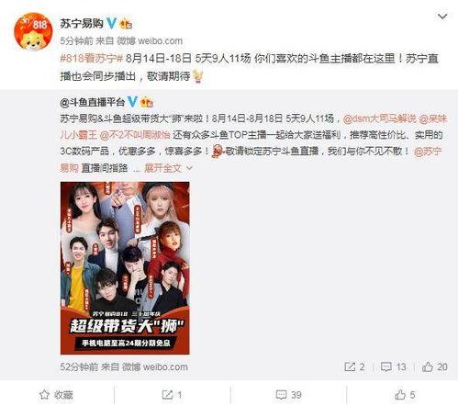Viewport: 458px width, 406px height.
Task: Like the quoted post with 20 likes
Action: coord(434,367)
